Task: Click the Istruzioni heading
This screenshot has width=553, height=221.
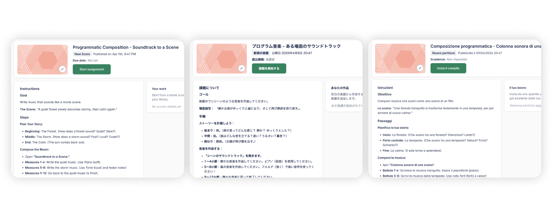Action: click(x=385, y=88)
